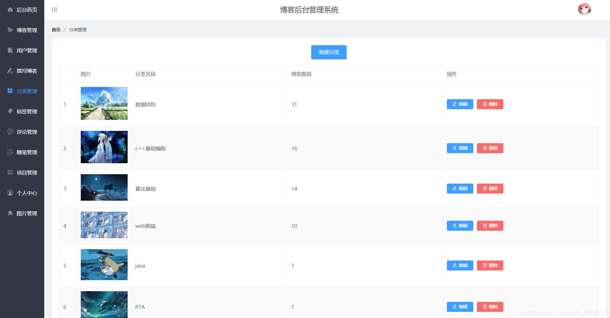Delete the 数据结构 category
610x318 pixels.
(490, 104)
